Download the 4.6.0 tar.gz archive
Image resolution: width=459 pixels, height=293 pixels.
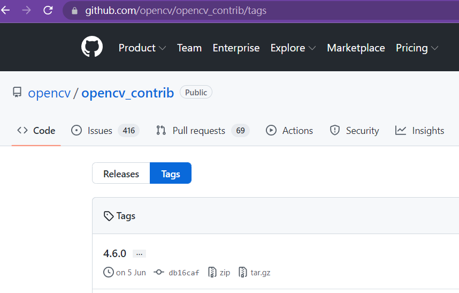click(x=255, y=273)
